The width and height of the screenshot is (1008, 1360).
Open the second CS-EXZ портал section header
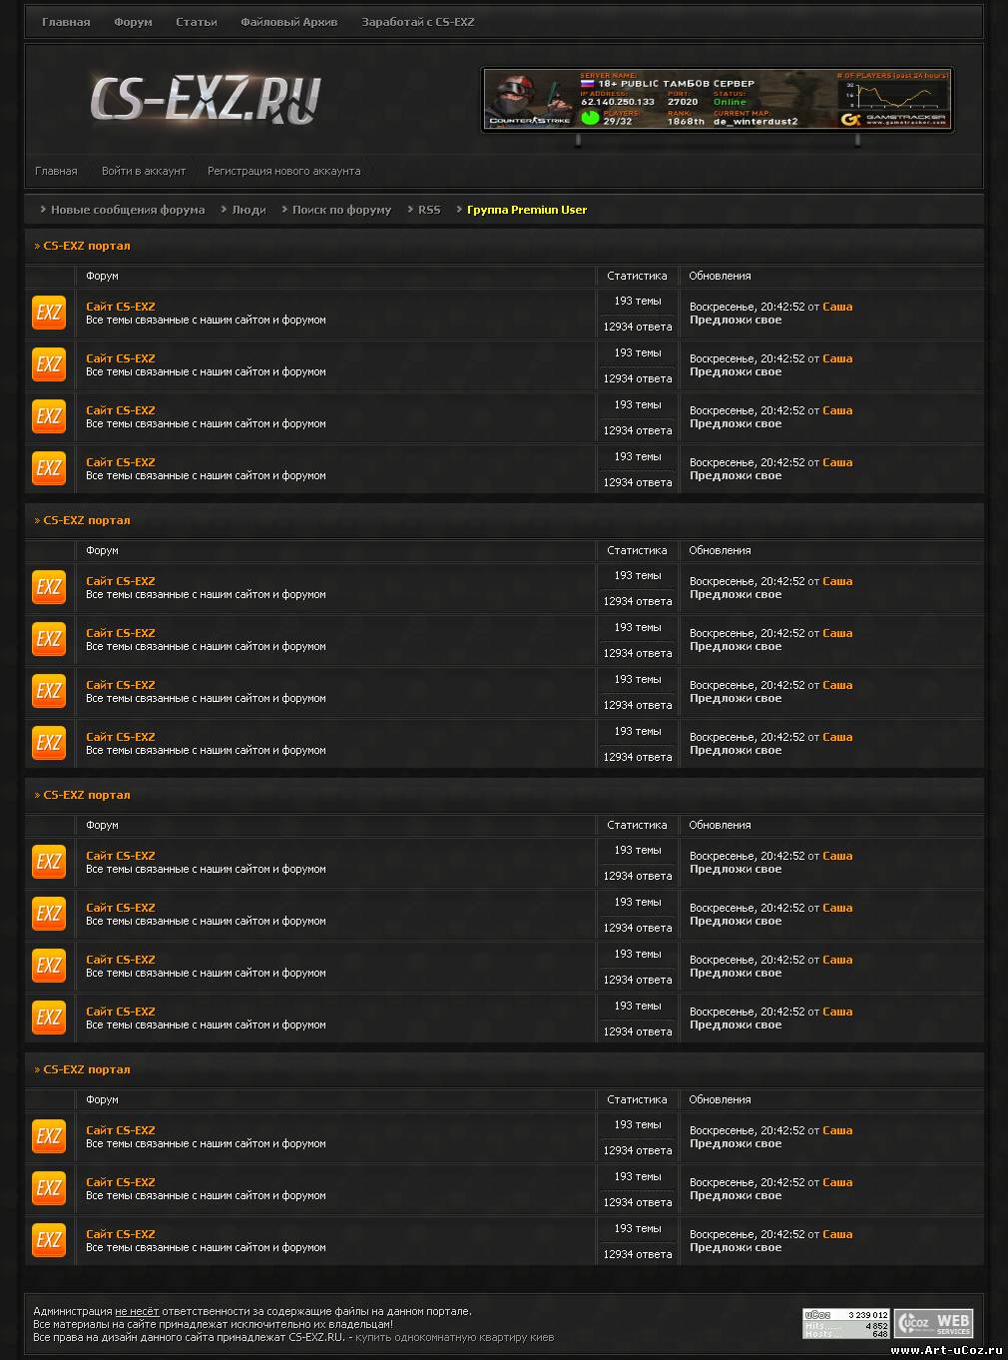pos(87,520)
